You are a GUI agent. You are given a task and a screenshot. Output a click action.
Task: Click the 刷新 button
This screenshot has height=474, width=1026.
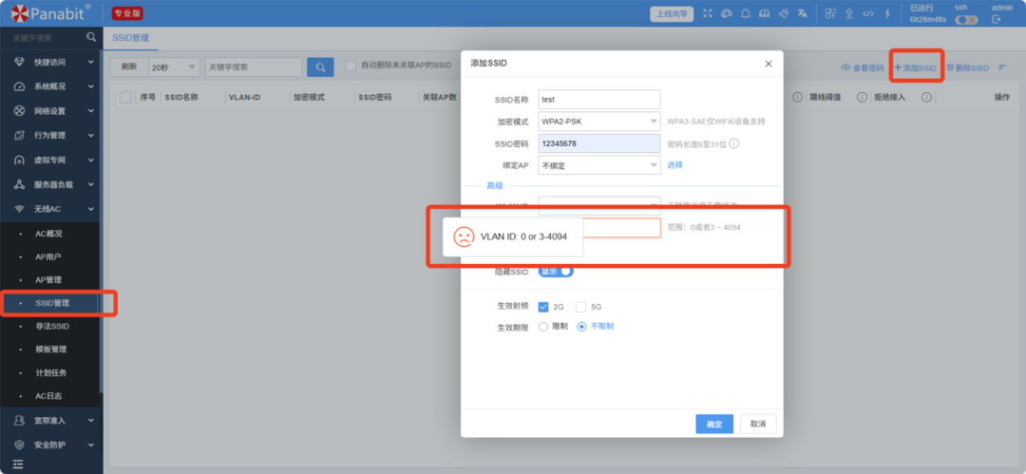tap(129, 66)
